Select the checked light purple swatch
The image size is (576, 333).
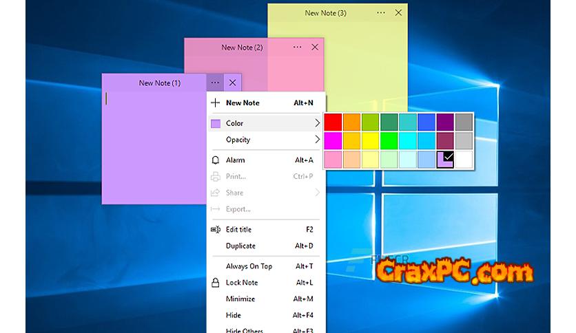point(445,160)
